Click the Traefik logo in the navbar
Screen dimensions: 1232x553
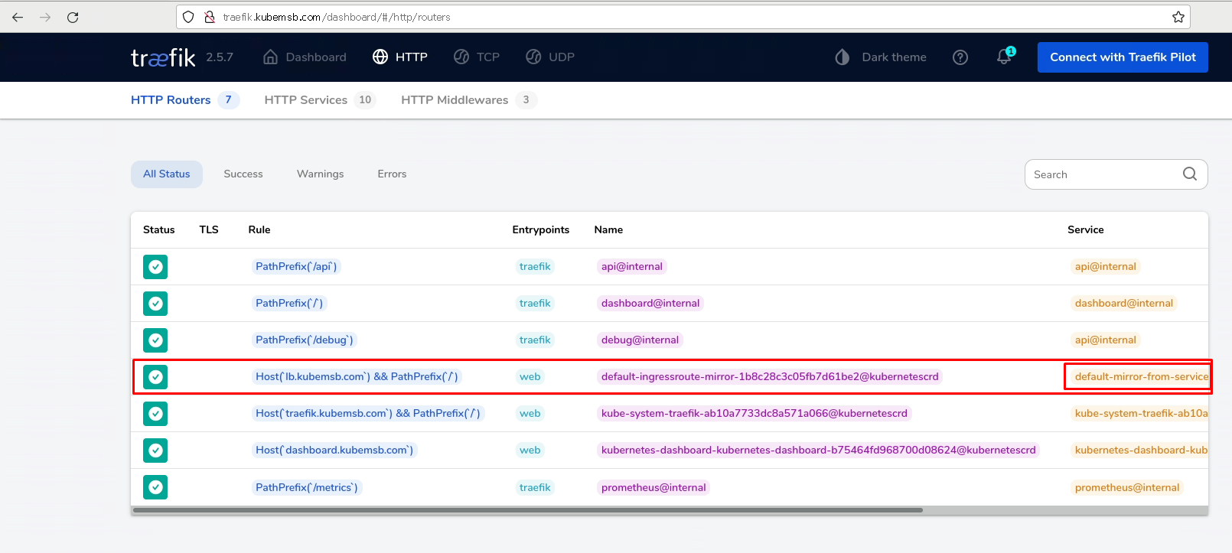click(x=163, y=57)
